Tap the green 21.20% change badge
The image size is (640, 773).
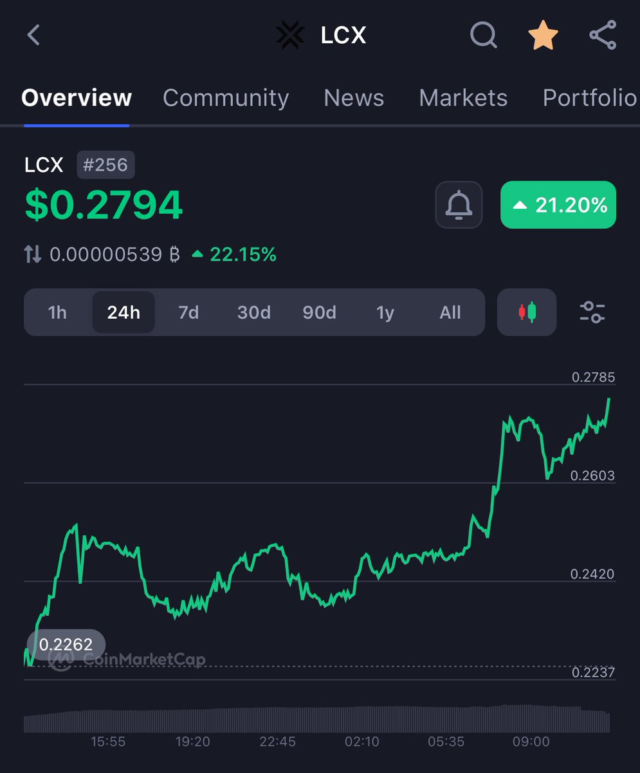[558, 205]
